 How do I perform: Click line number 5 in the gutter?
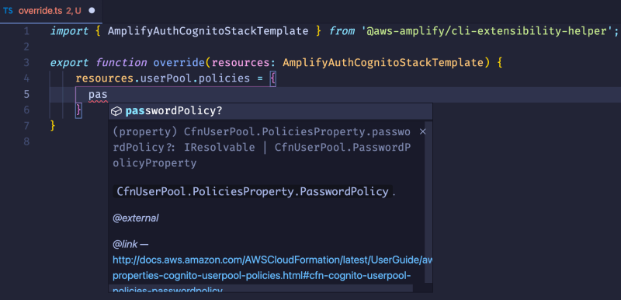click(26, 94)
